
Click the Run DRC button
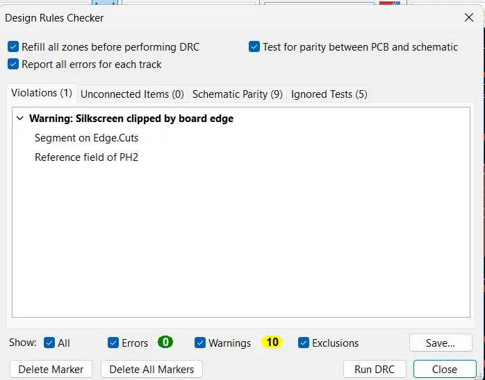[x=375, y=369]
